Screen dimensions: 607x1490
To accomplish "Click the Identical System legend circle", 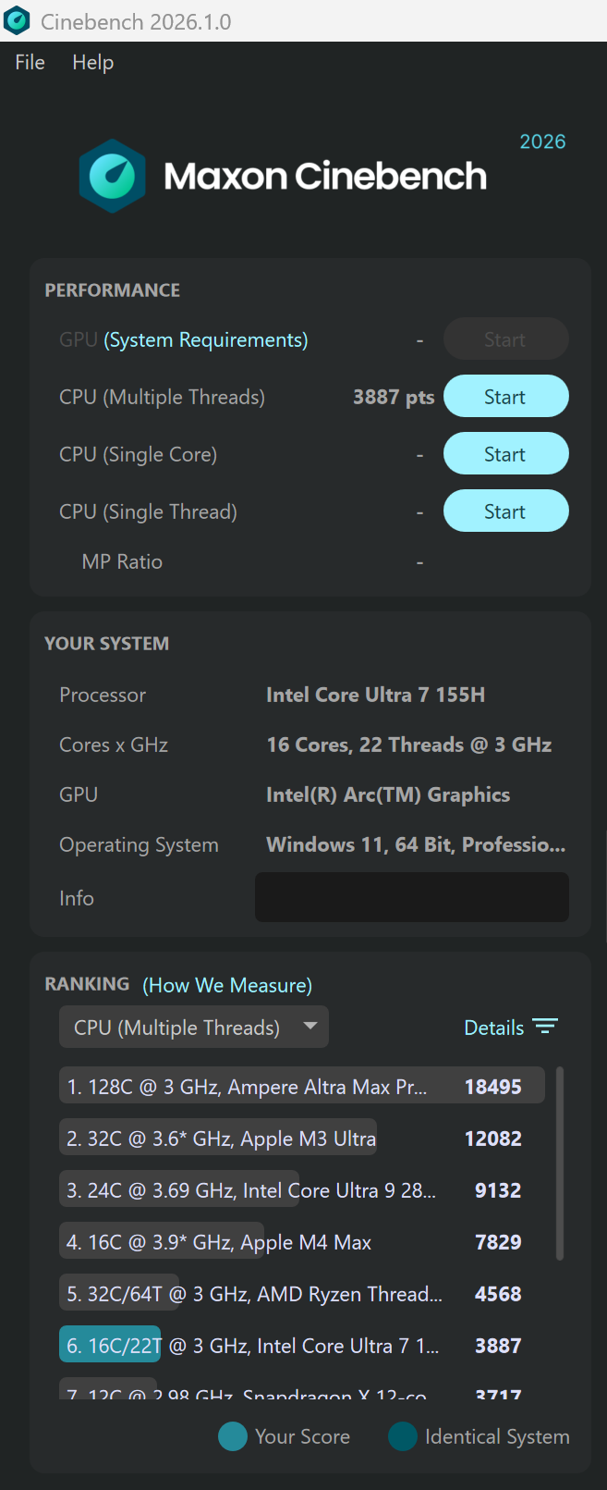I will point(403,1436).
